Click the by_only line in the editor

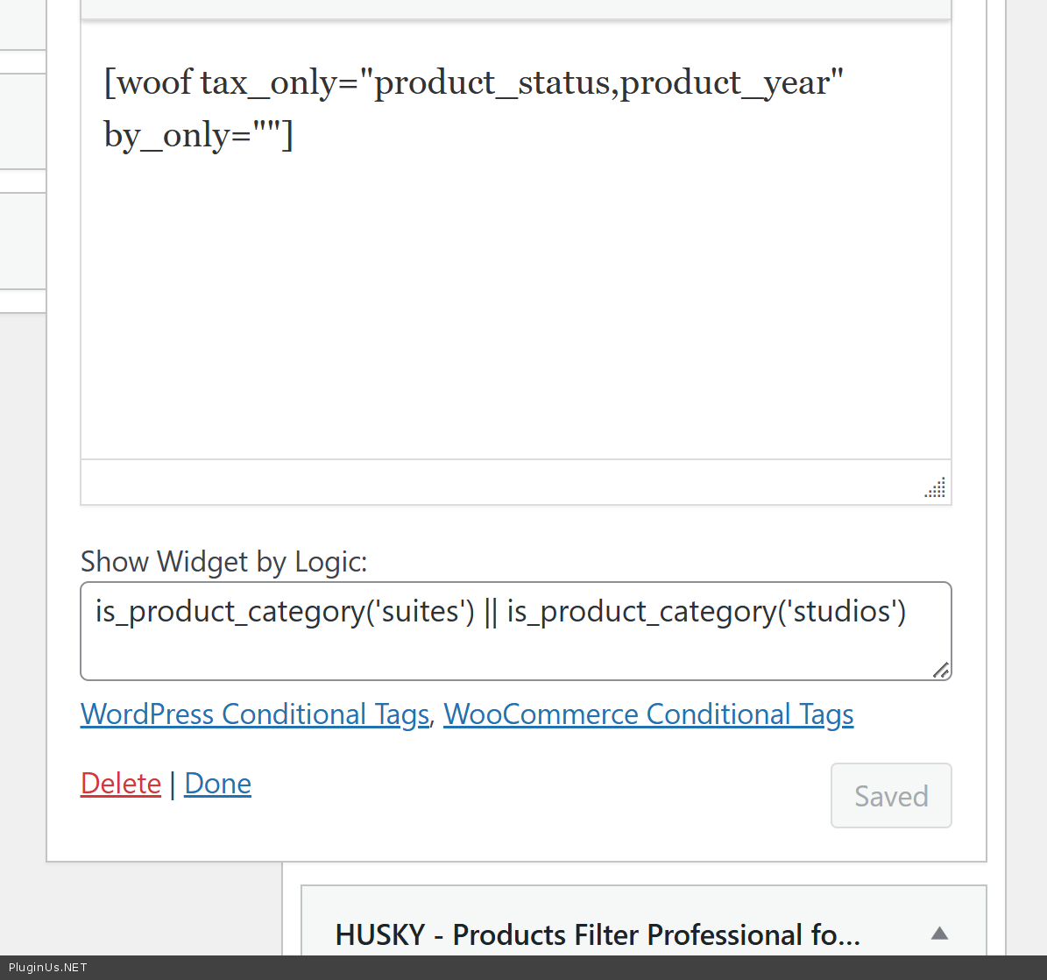point(198,136)
